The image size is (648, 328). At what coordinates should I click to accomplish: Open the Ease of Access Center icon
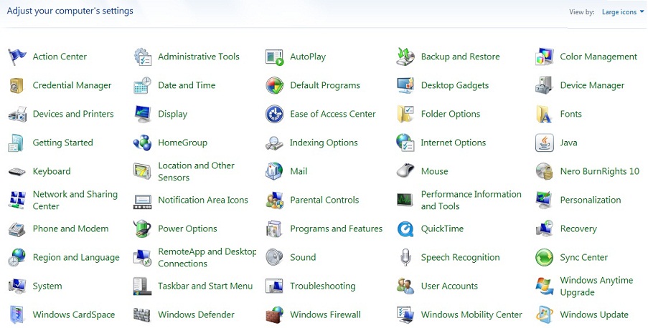(274, 115)
